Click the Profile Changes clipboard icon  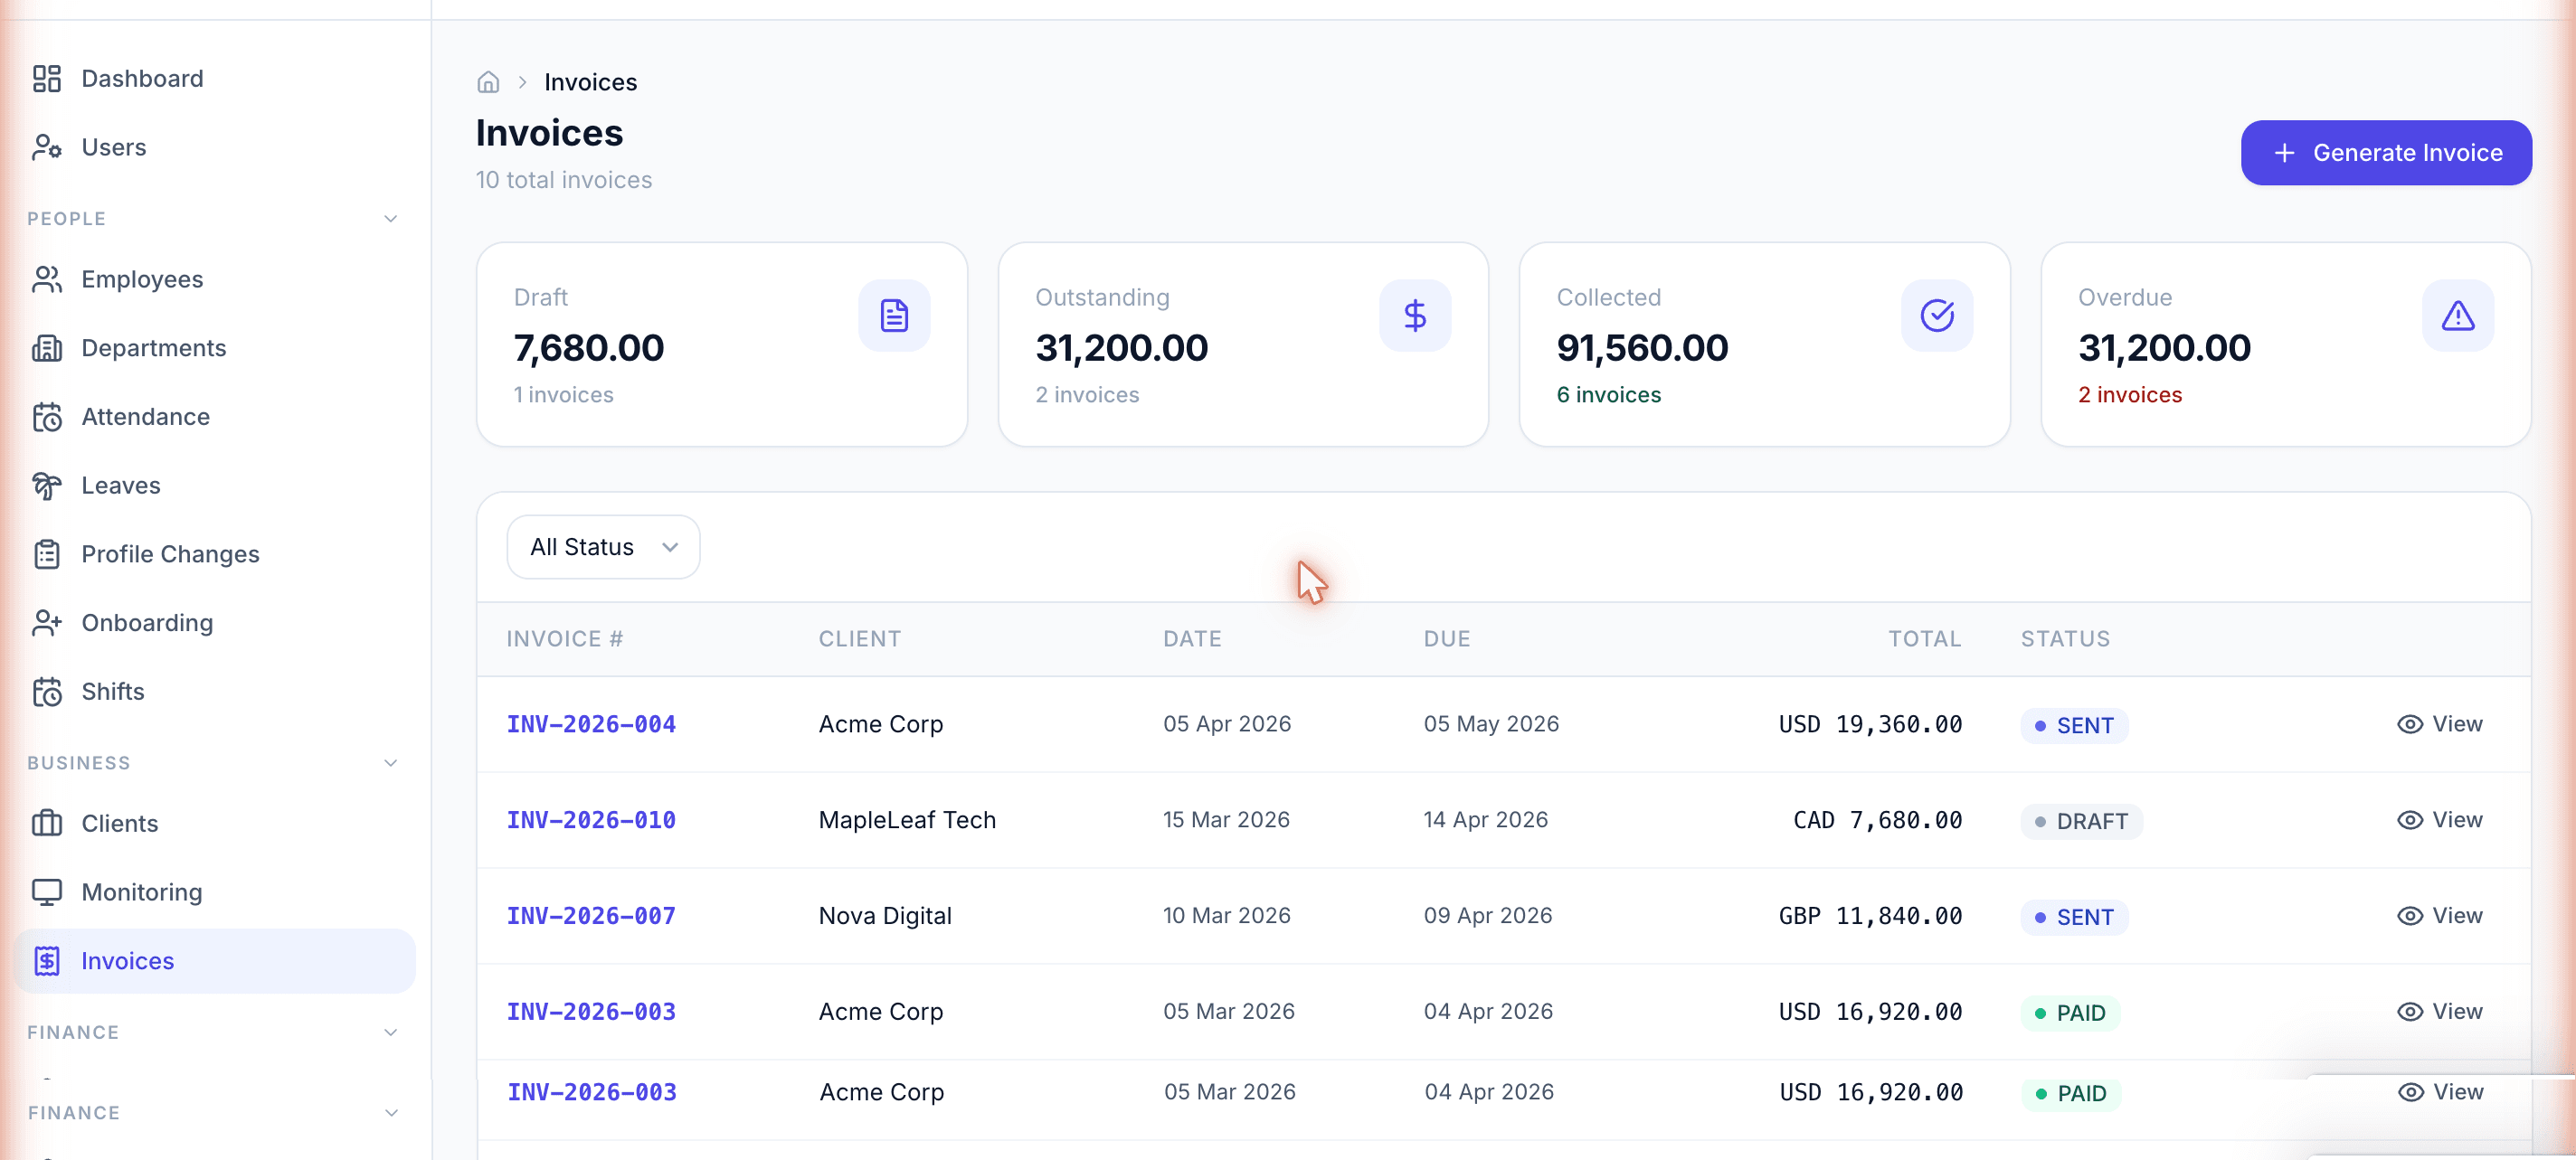(x=47, y=554)
